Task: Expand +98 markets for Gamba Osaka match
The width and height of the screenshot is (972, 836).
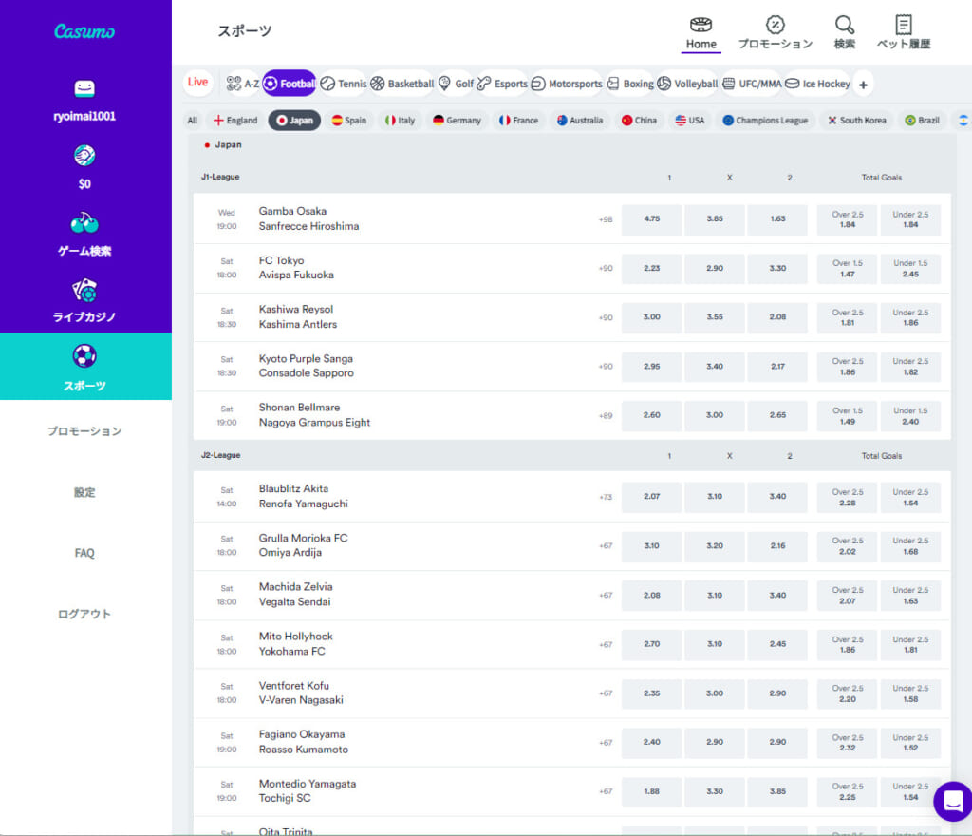Action: (x=605, y=219)
